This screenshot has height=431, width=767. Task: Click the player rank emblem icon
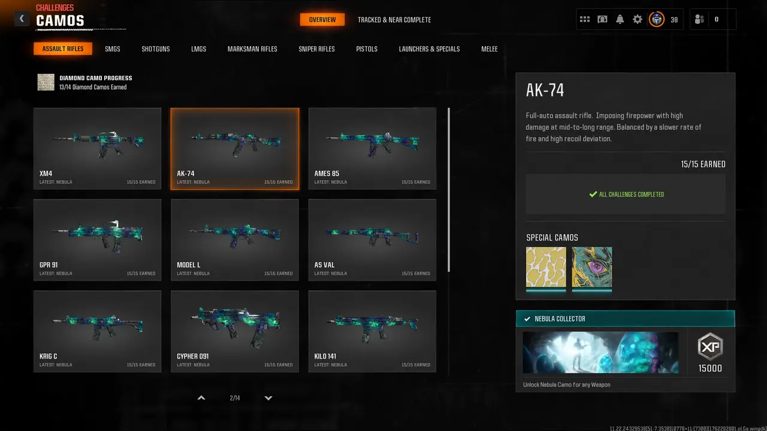(657, 19)
